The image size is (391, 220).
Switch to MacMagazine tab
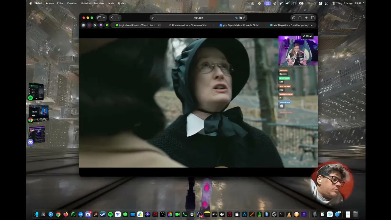point(292,25)
